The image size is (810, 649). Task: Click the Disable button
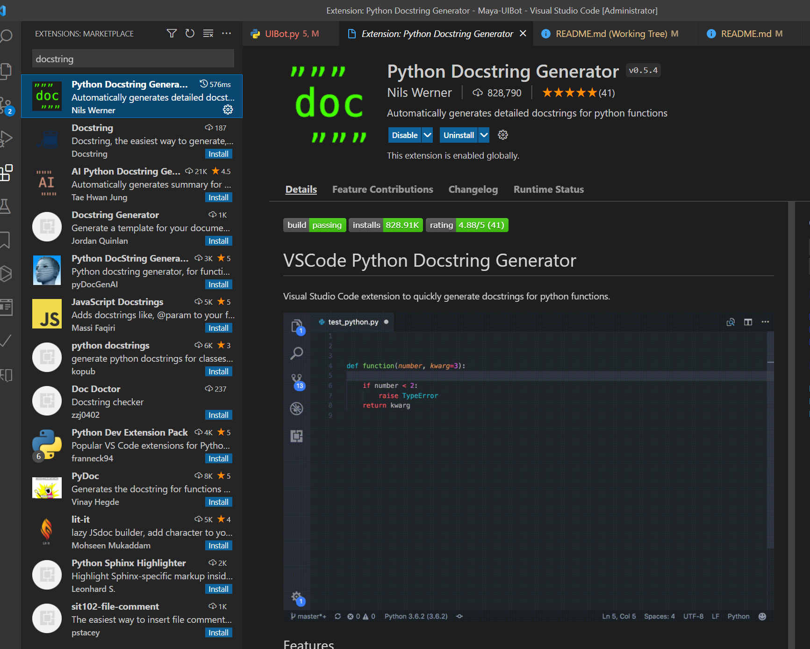[405, 135]
